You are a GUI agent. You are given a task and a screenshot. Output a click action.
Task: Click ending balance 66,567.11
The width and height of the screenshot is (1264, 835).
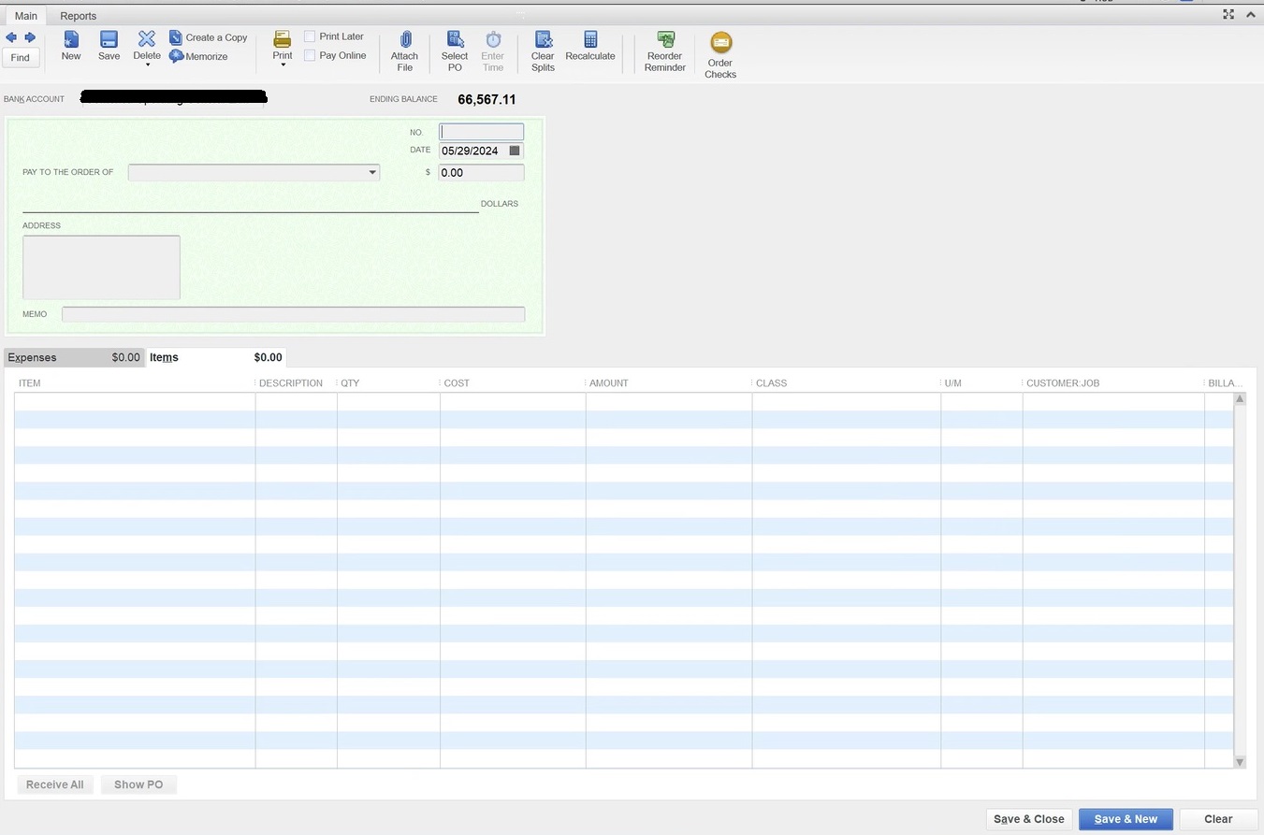coord(487,99)
